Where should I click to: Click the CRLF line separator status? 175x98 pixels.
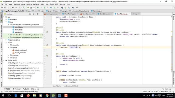point(150,91)
